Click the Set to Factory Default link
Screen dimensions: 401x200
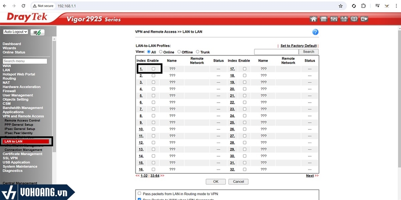298,46
